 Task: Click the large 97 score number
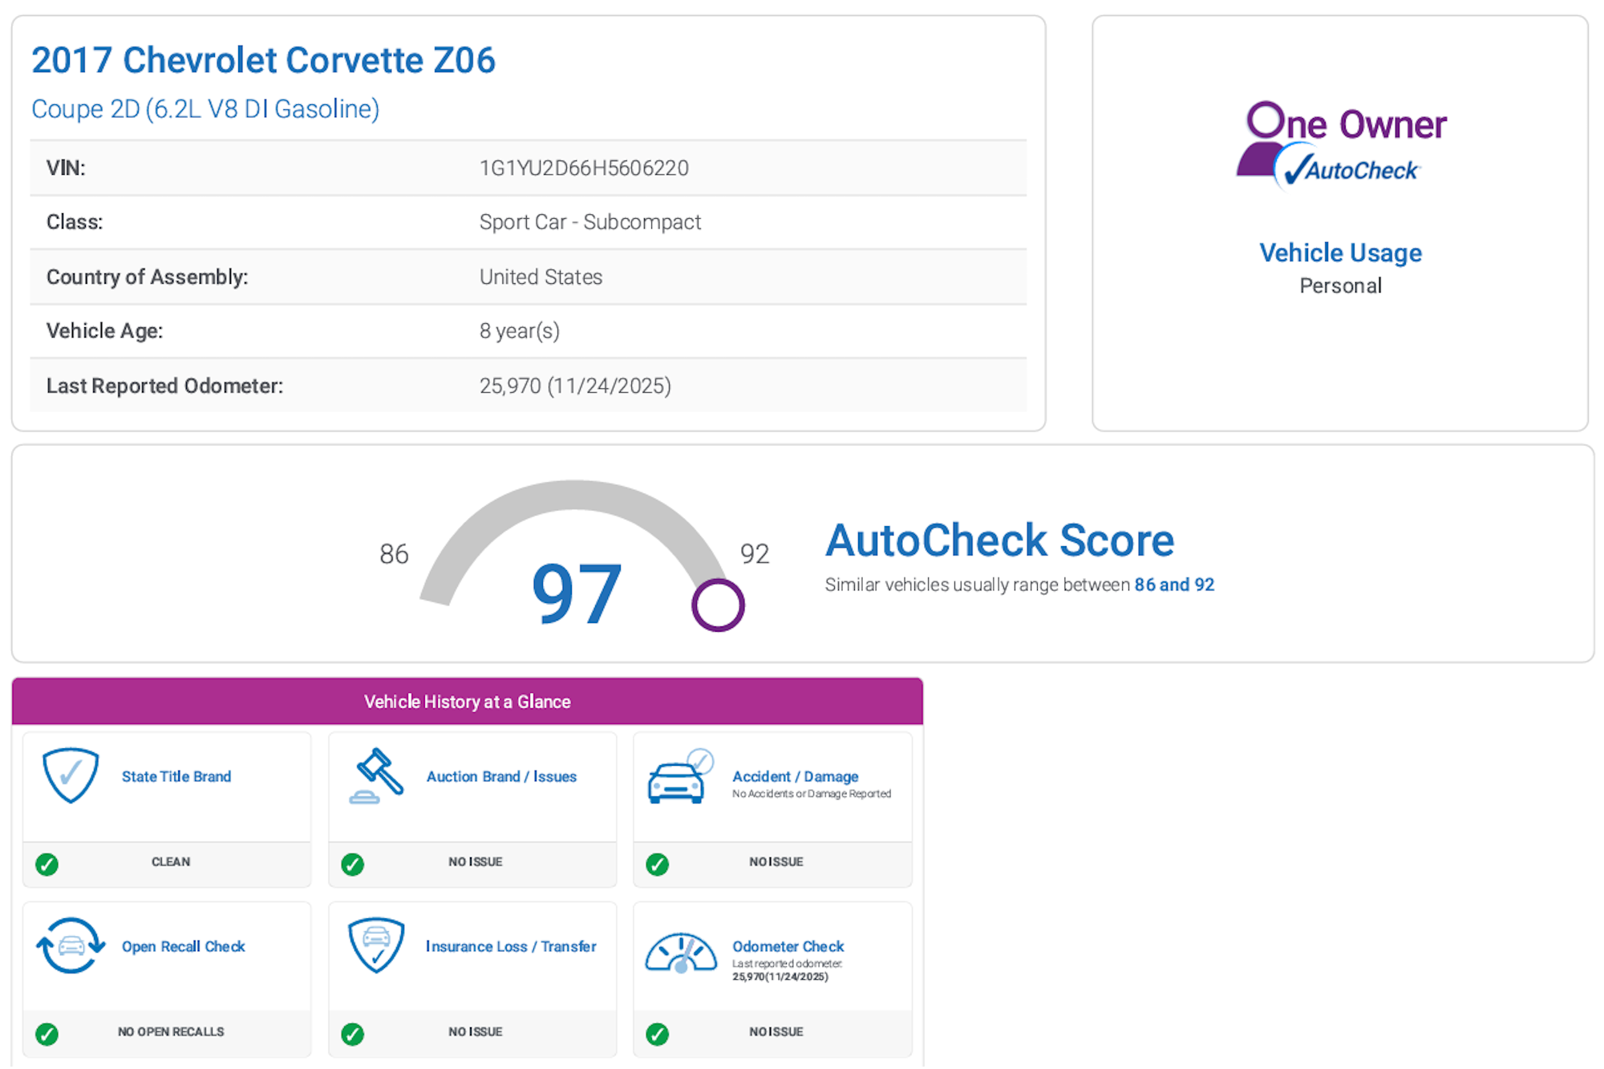coord(576,593)
